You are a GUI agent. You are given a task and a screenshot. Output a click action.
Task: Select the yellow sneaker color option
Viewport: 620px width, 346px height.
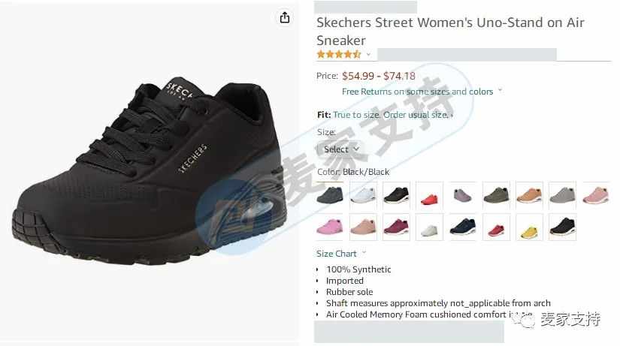click(529, 227)
